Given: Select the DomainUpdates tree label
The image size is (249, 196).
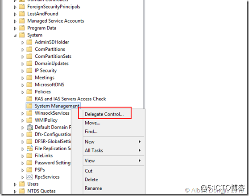Looking at the screenshot, I should click(52, 64).
